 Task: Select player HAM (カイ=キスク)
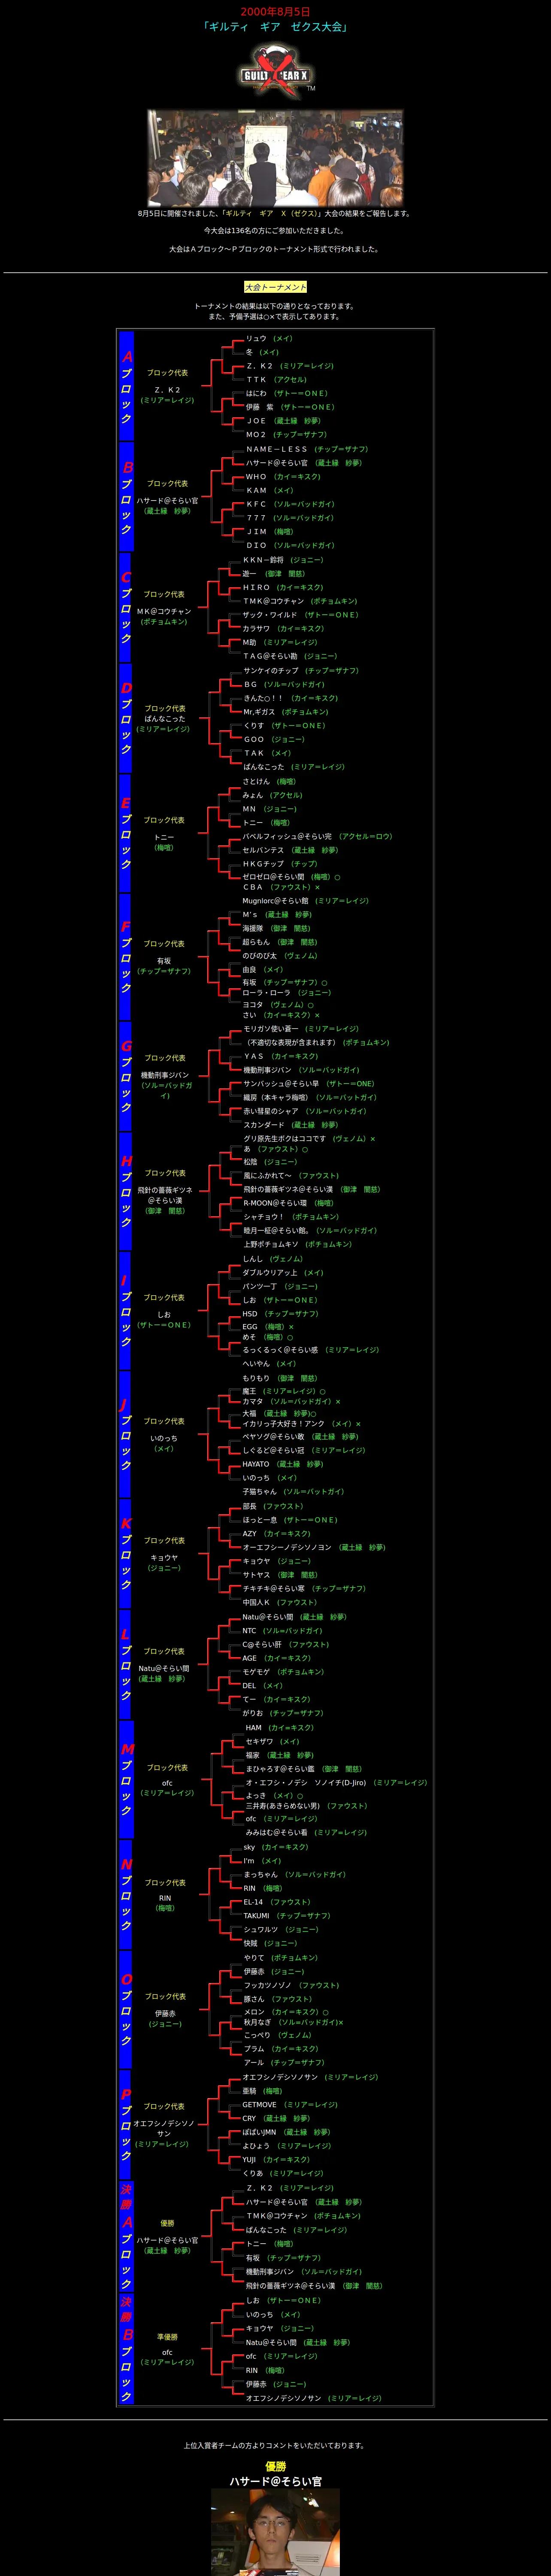point(280,1728)
